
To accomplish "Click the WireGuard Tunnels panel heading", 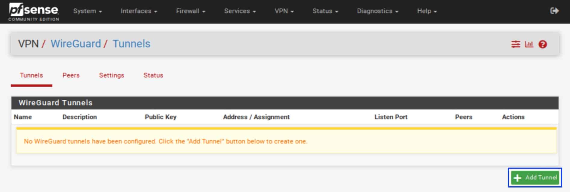I will coord(285,103).
